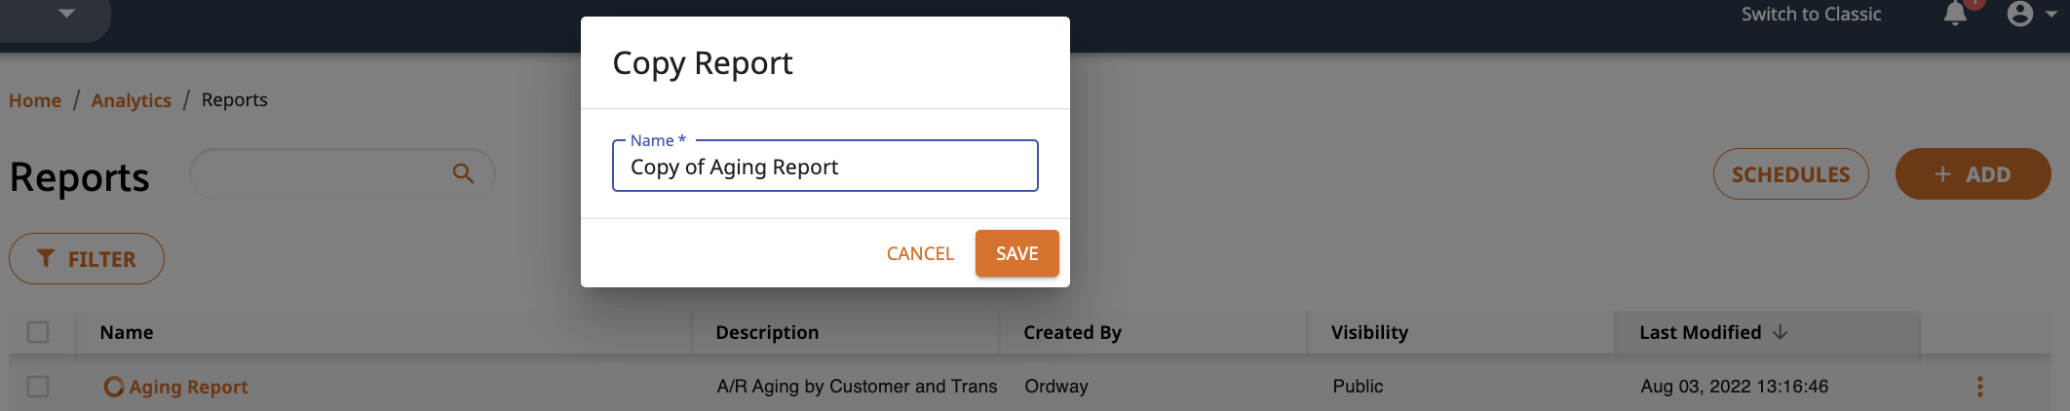Expand the top-left dropdown arrow
This screenshot has width=2070, height=411.
(66, 14)
